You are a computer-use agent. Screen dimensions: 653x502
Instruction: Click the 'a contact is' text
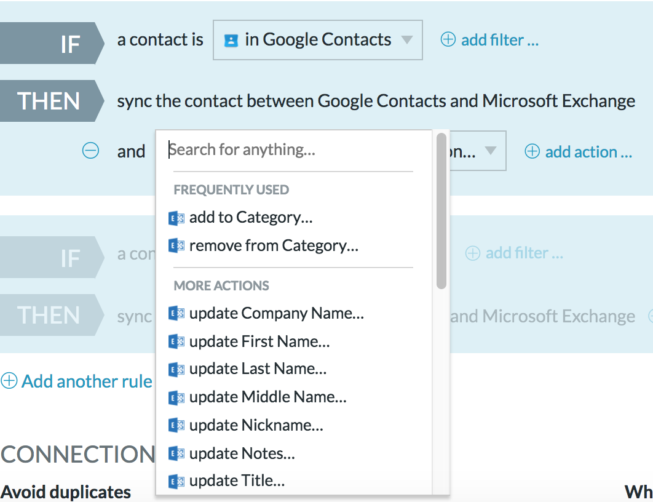click(160, 40)
